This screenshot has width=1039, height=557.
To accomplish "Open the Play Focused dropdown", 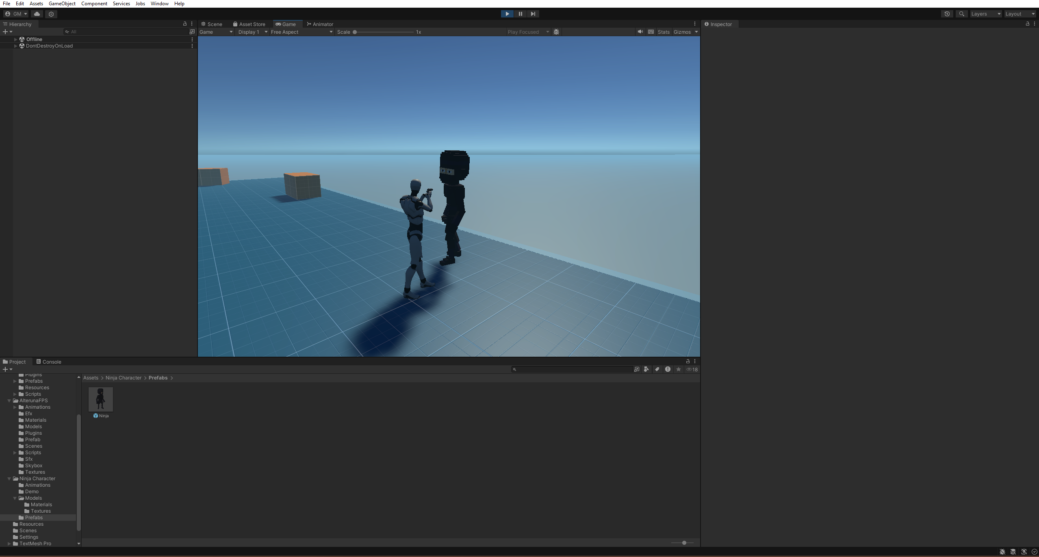I will pos(528,32).
